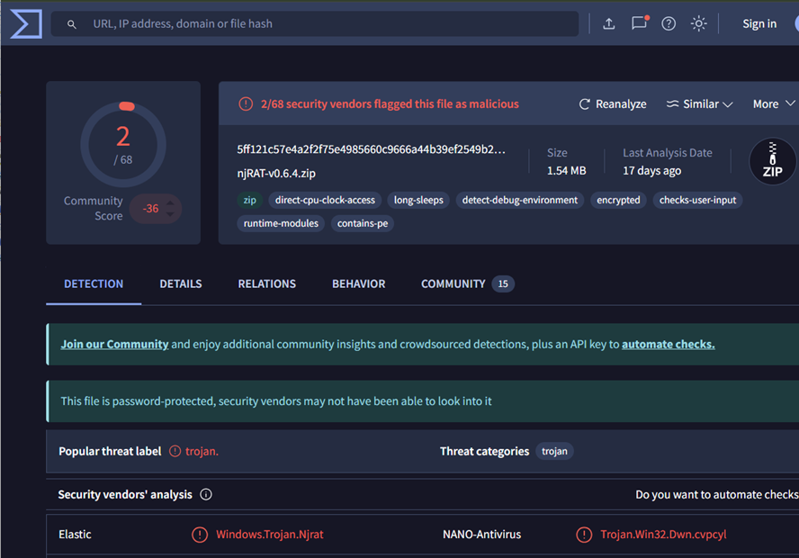The height and width of the screenshot is (558, 799).
Task: Click the detect-debug-environment tag
Action: pyautogui.click(x=520, y=200)
